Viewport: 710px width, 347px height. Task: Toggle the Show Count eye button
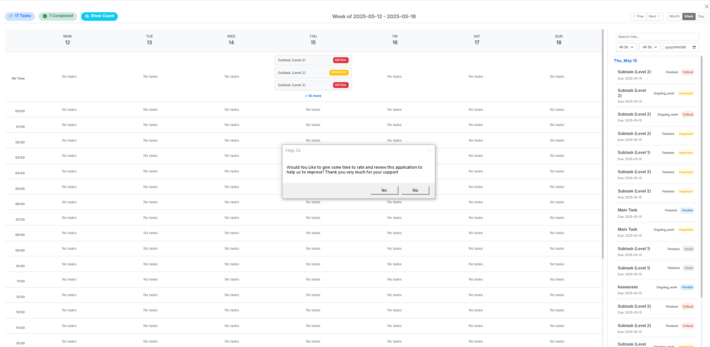click(x=99, y=16)
